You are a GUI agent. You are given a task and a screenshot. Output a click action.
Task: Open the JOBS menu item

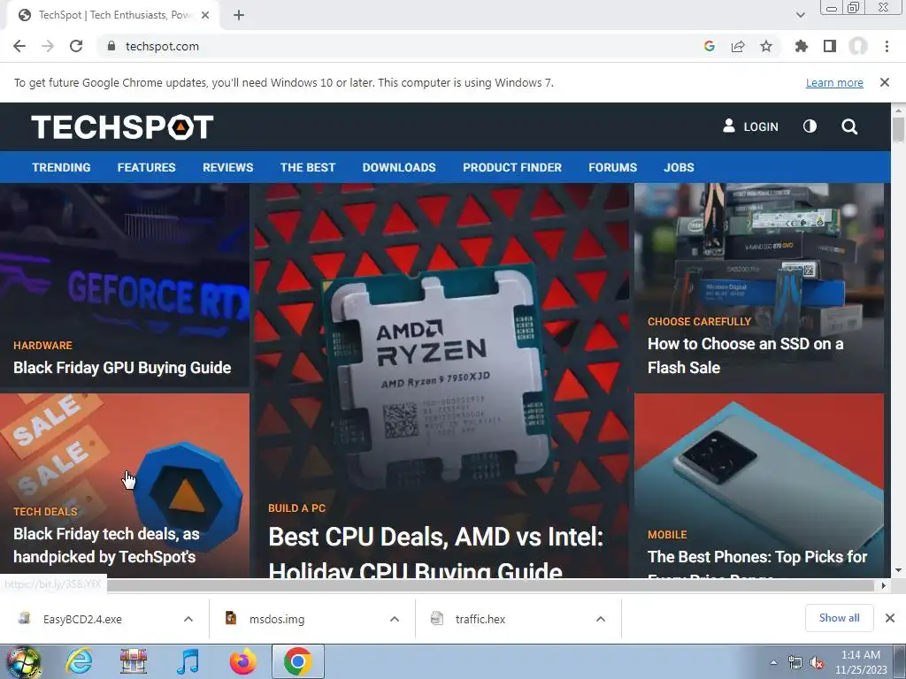coord(679,167)
